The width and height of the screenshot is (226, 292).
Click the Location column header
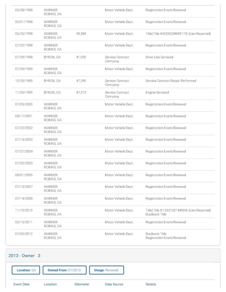[x=50, y=284]
